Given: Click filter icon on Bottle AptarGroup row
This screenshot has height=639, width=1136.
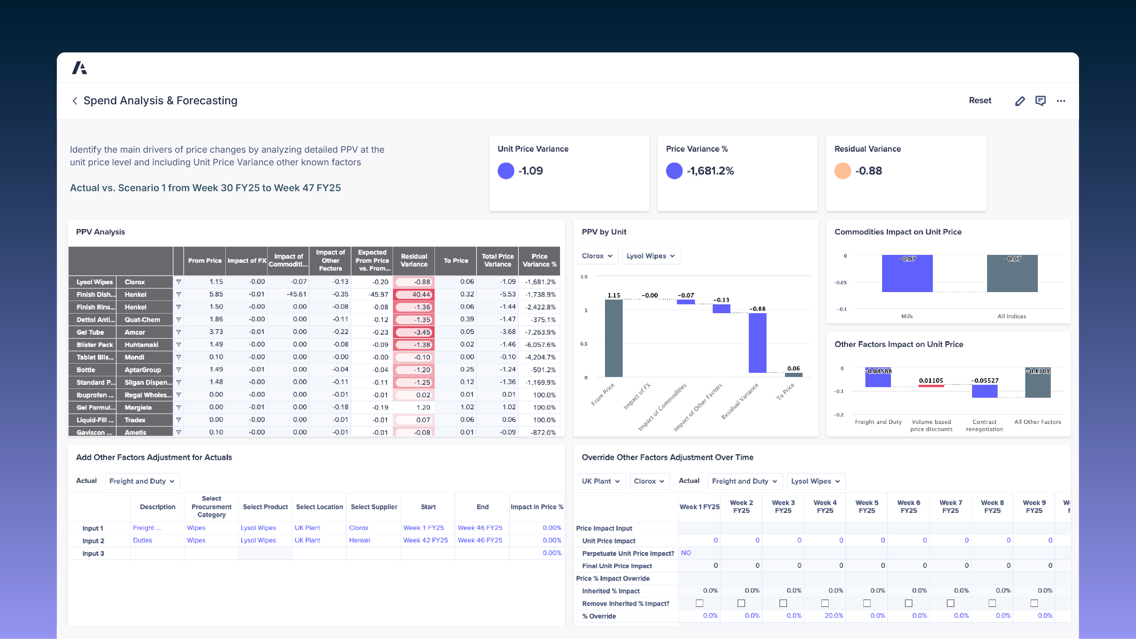Looking at the screenshot, I should pos(179,369).
